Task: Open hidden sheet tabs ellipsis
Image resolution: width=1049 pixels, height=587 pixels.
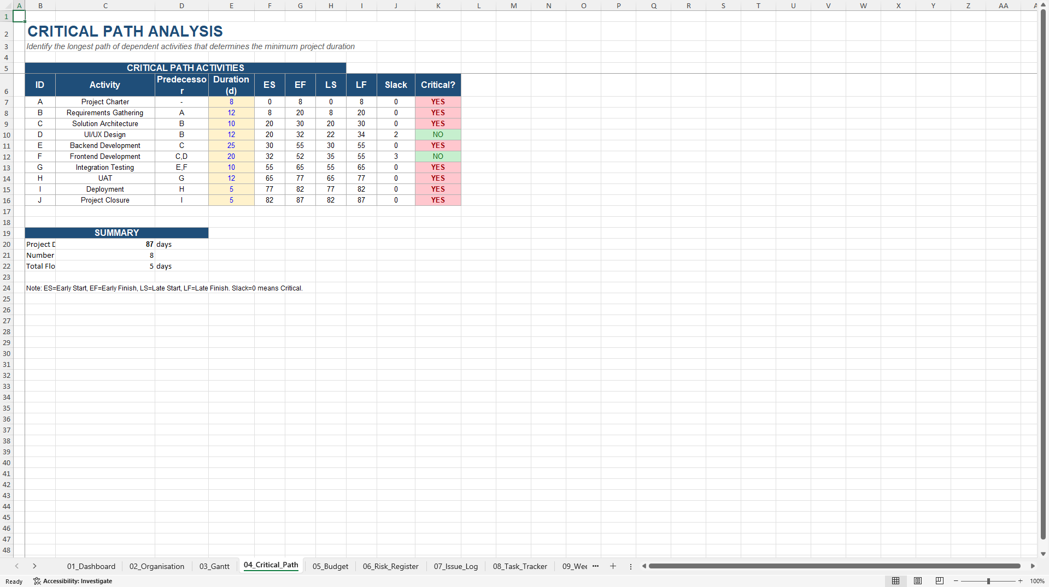Action: click(595, 566)
